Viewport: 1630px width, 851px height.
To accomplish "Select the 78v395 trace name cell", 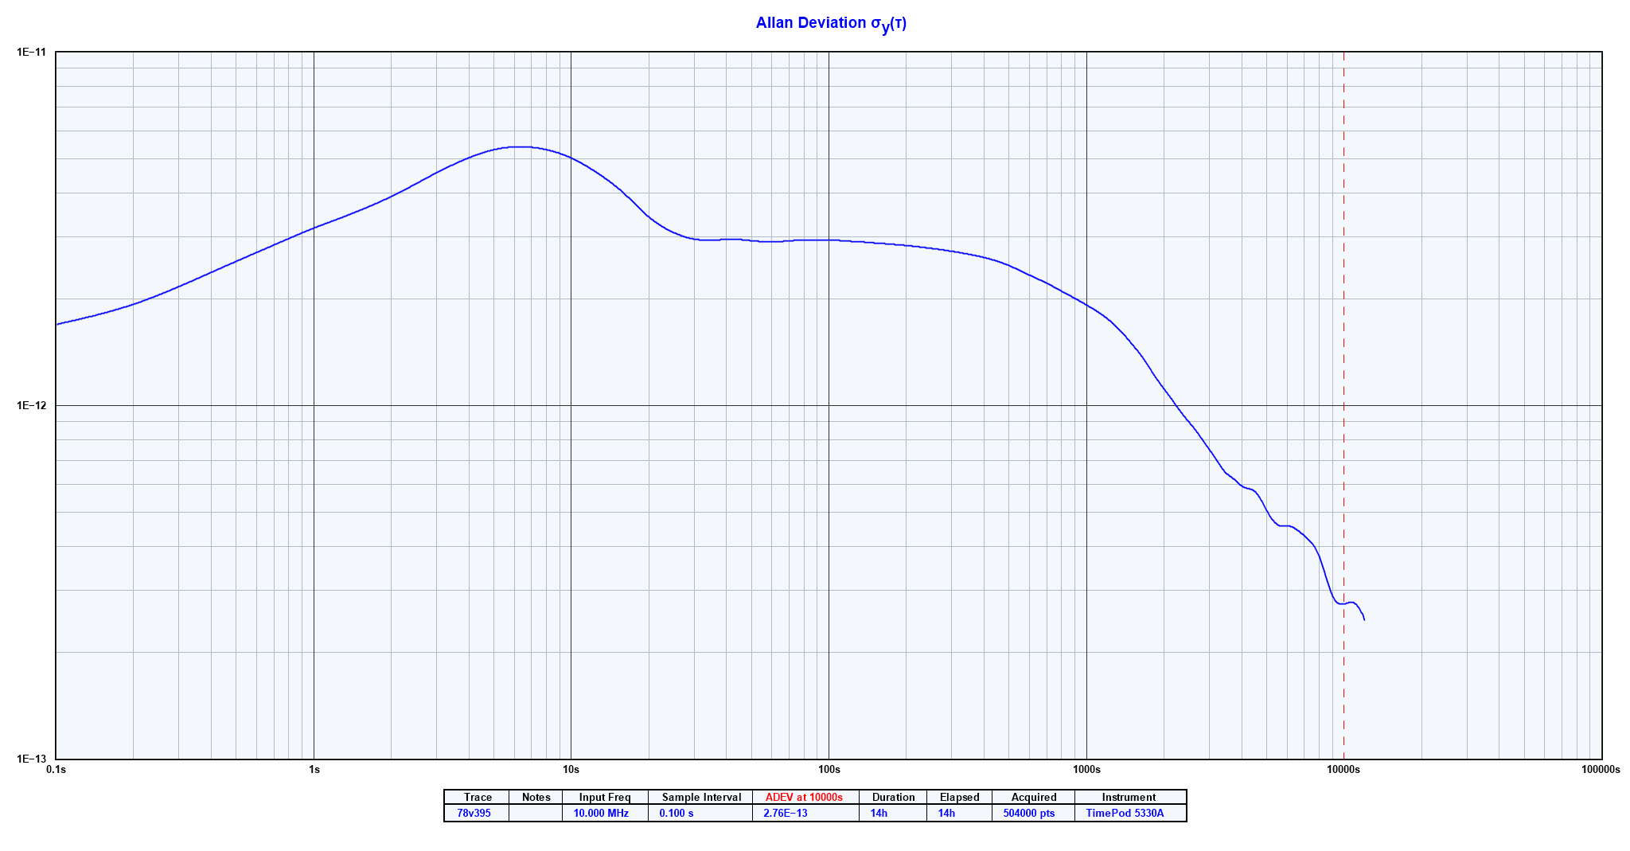I will (474, 813).
